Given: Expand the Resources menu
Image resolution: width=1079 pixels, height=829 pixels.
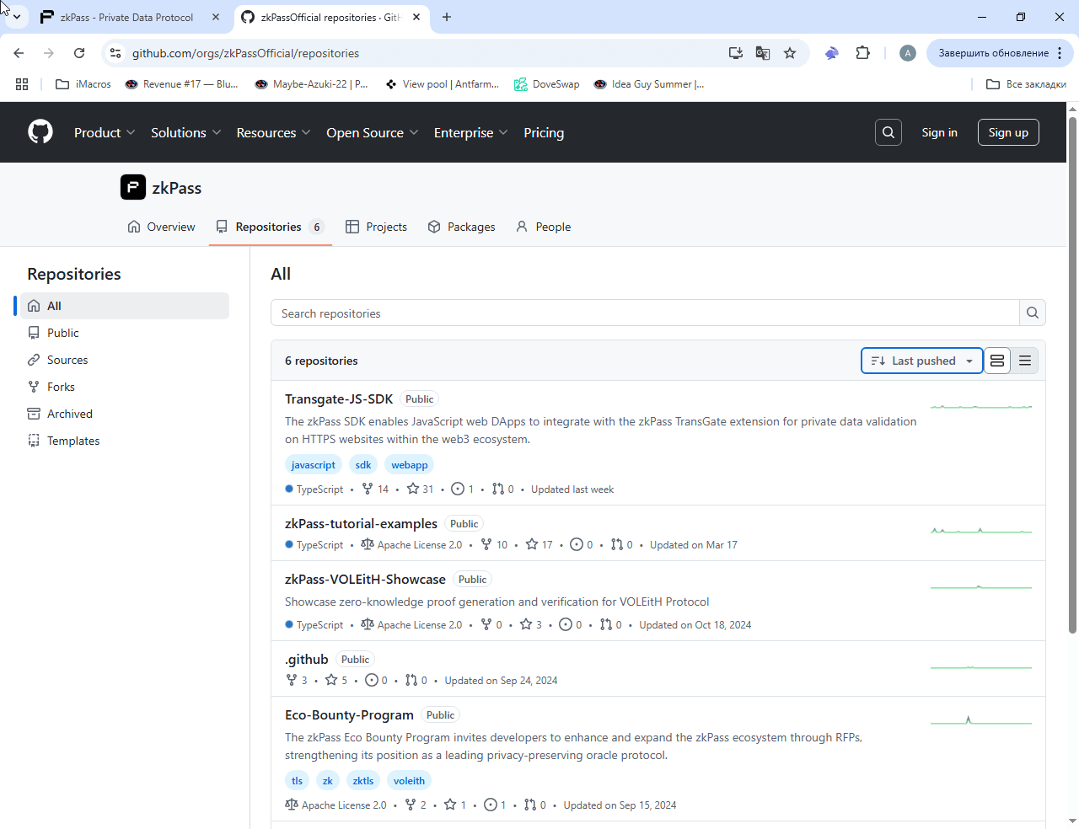Looking at the screenshot, I should coord(273,132).
